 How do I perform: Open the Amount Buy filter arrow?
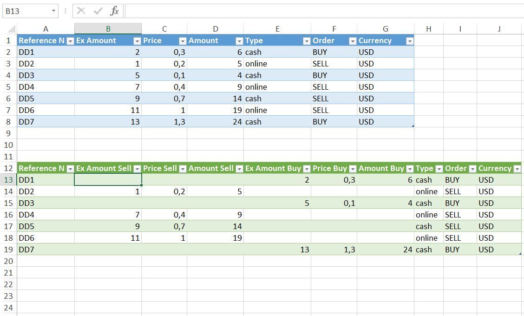coord(410,169)
